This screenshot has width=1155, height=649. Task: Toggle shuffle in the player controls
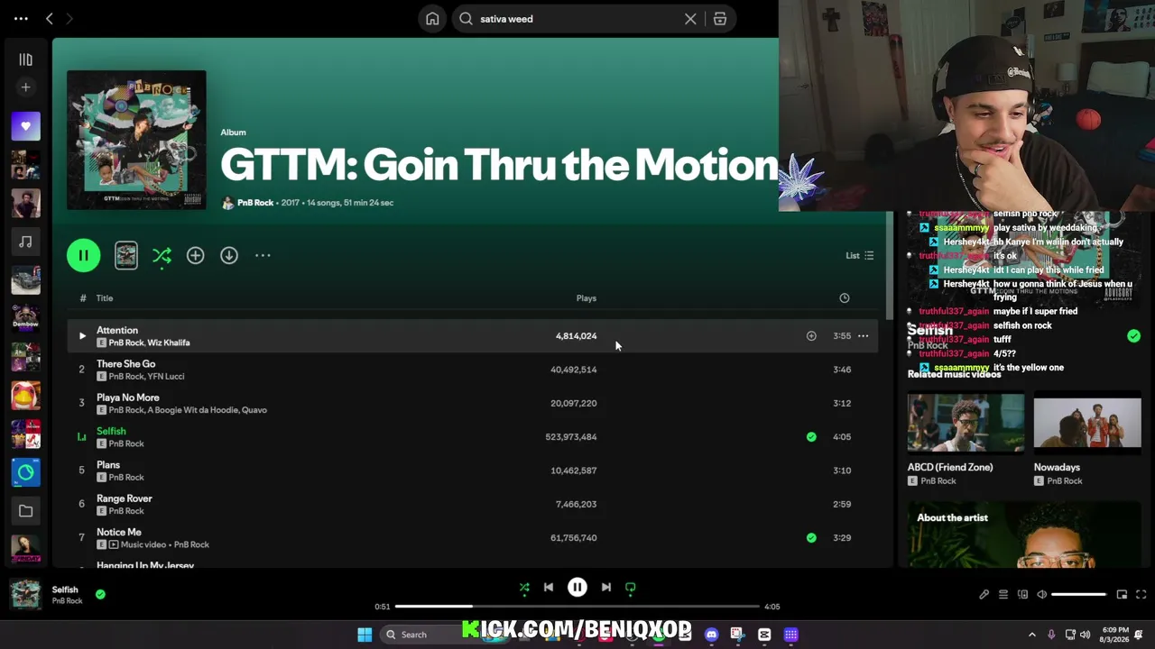(524, 588)
